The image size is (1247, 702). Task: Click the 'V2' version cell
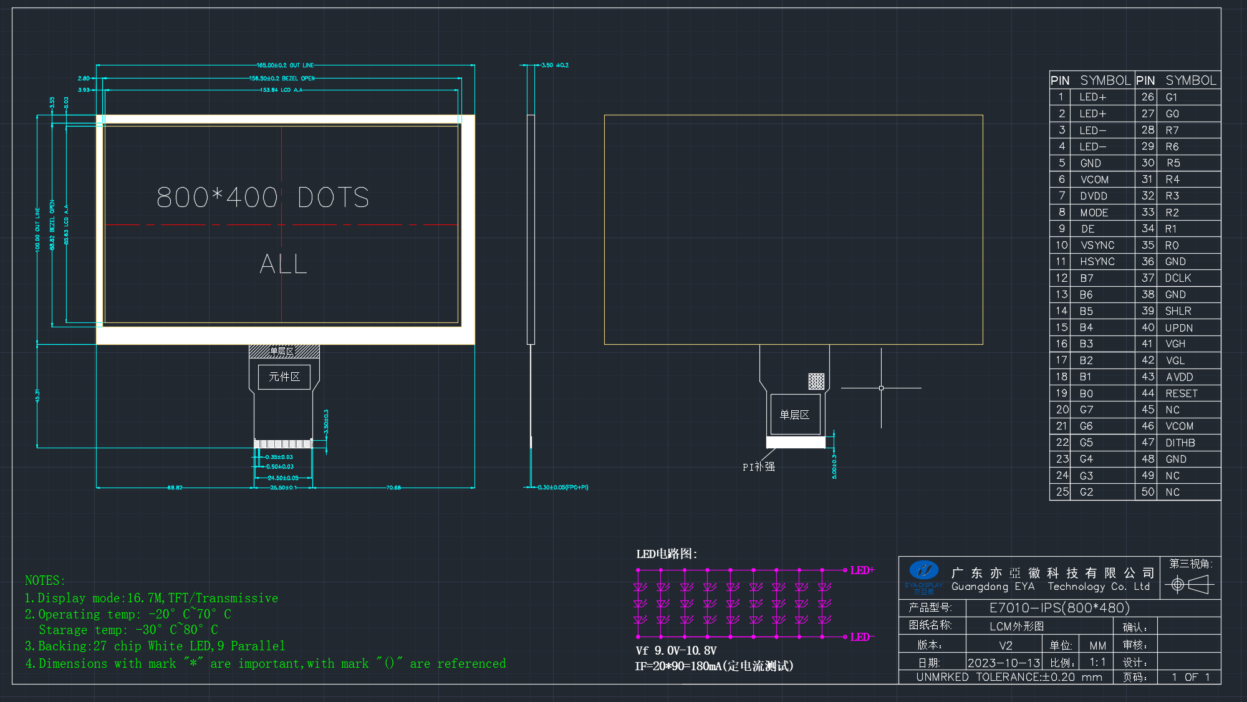(1004, 645)
